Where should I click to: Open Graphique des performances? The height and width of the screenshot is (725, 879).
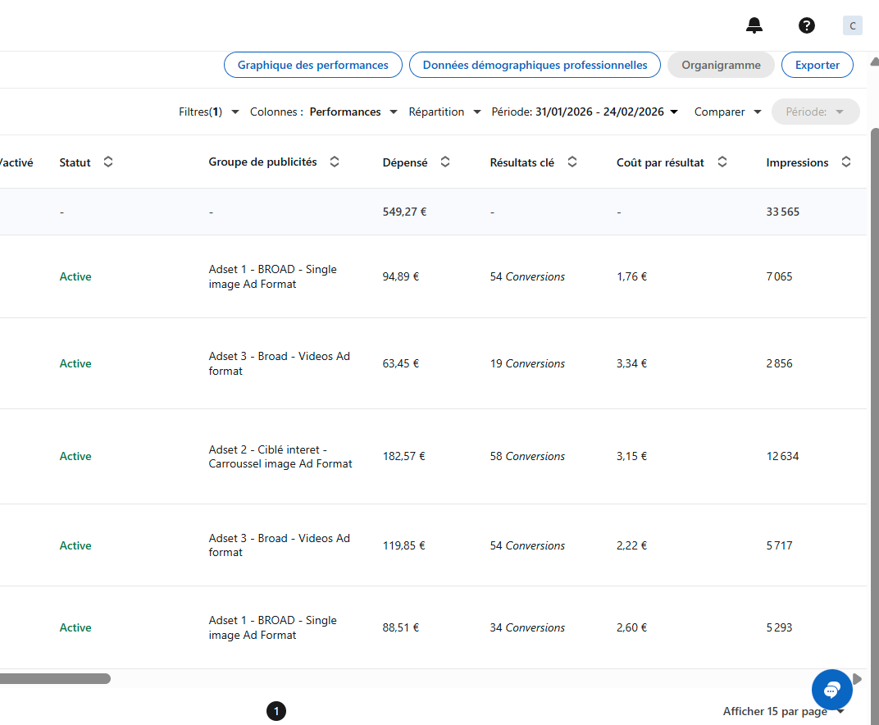coord(312,65)
